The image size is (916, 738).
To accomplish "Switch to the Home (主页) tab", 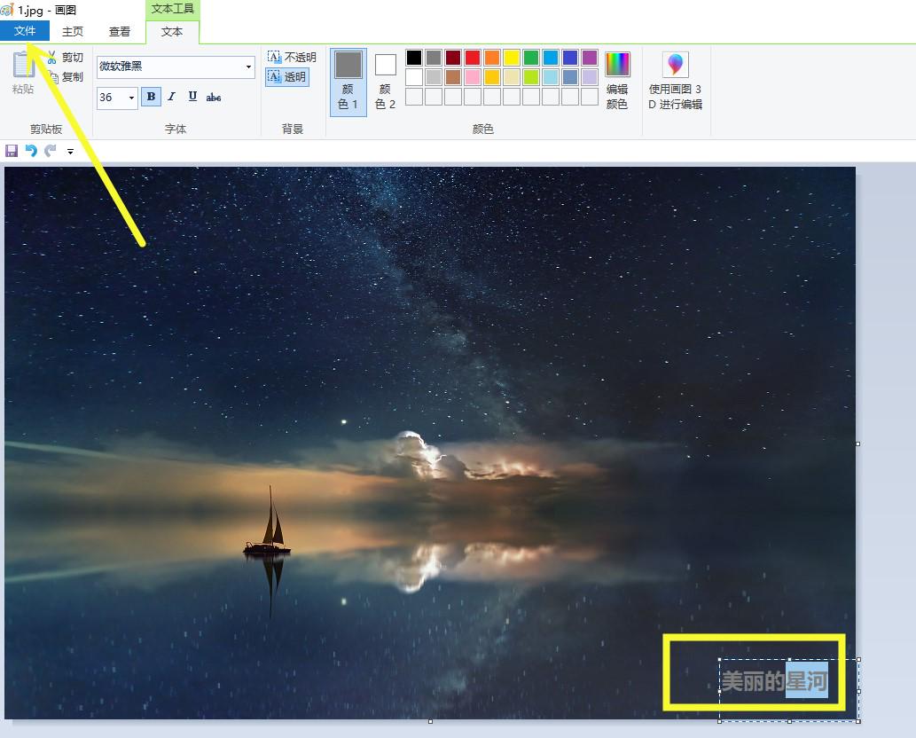I will tap(73, 32).
